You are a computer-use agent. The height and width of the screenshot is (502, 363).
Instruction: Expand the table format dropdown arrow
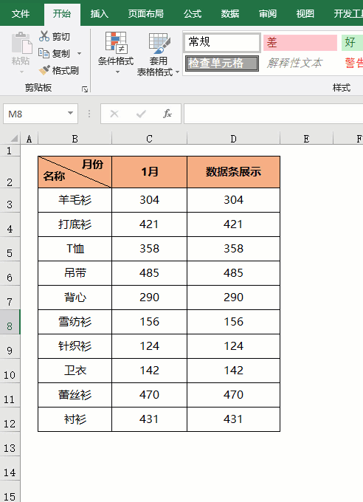tap(177, 72)
